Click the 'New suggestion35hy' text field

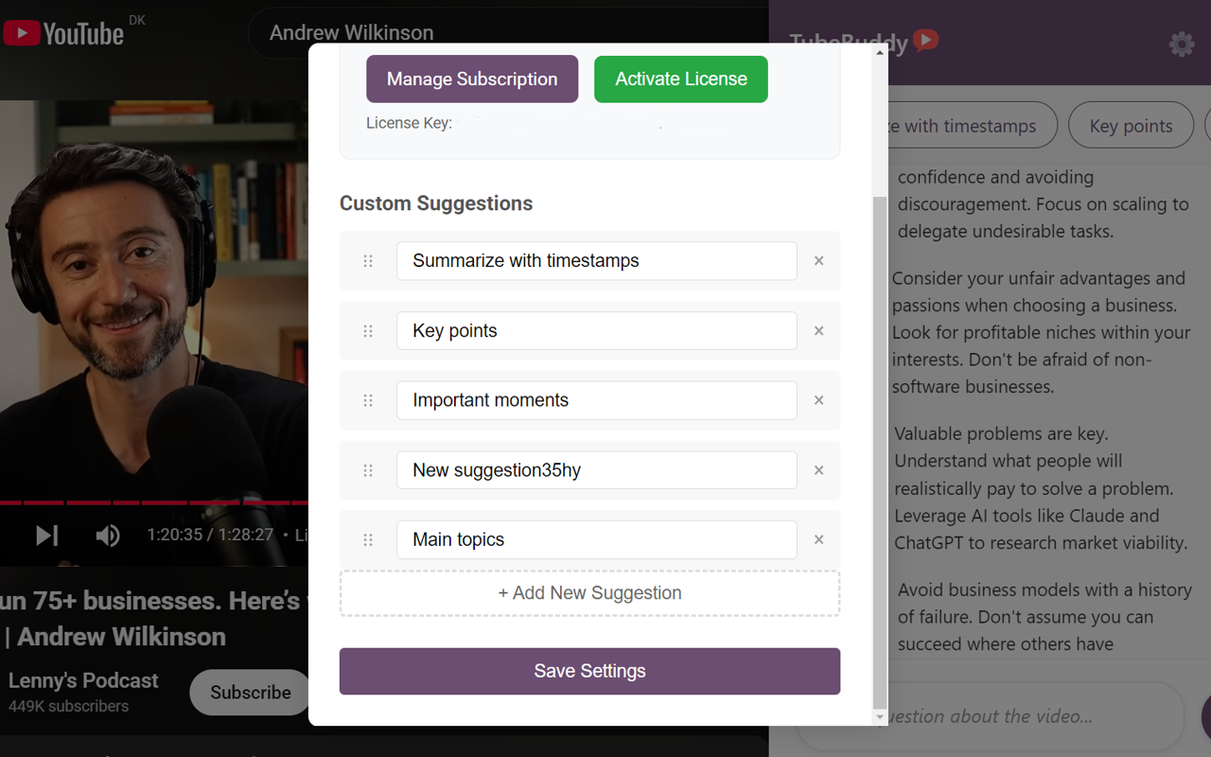pos(596,470)
